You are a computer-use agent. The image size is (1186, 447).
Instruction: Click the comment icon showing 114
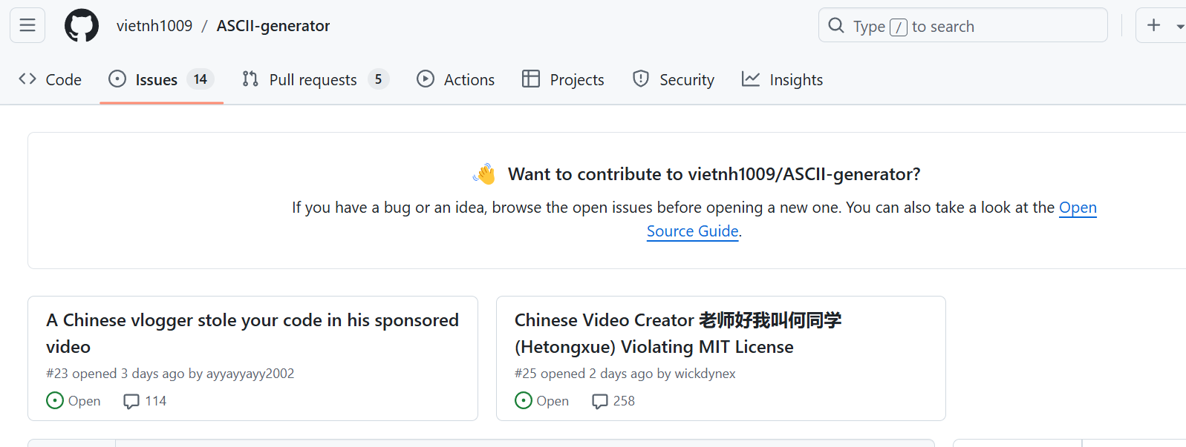(x=131, y=401)
